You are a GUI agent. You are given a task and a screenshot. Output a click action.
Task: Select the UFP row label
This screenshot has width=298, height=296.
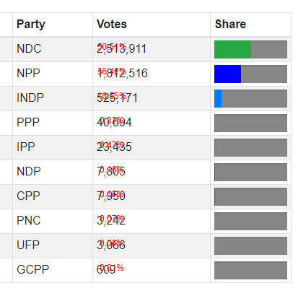click(28, 245)
